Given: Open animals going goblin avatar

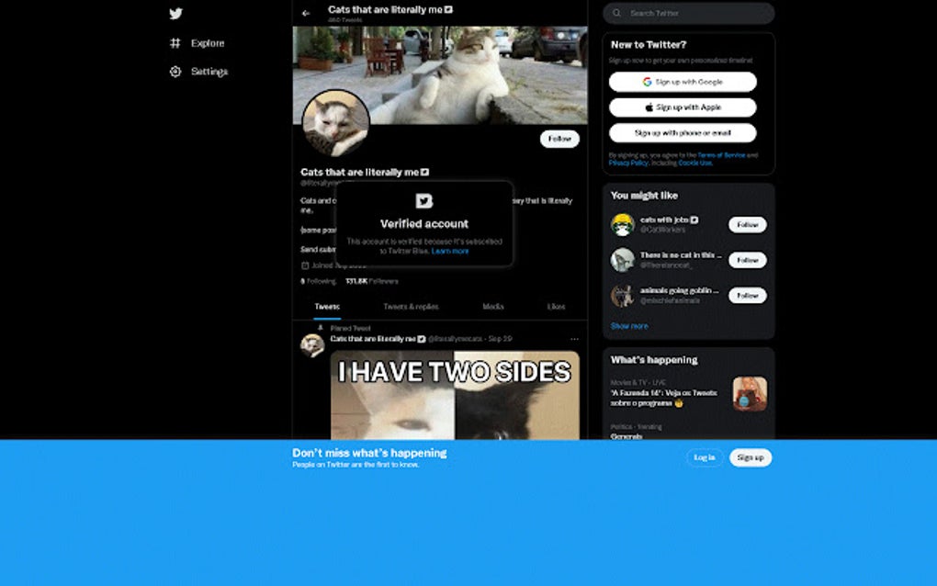Looking at the screenshot, I should coord(622,295).
